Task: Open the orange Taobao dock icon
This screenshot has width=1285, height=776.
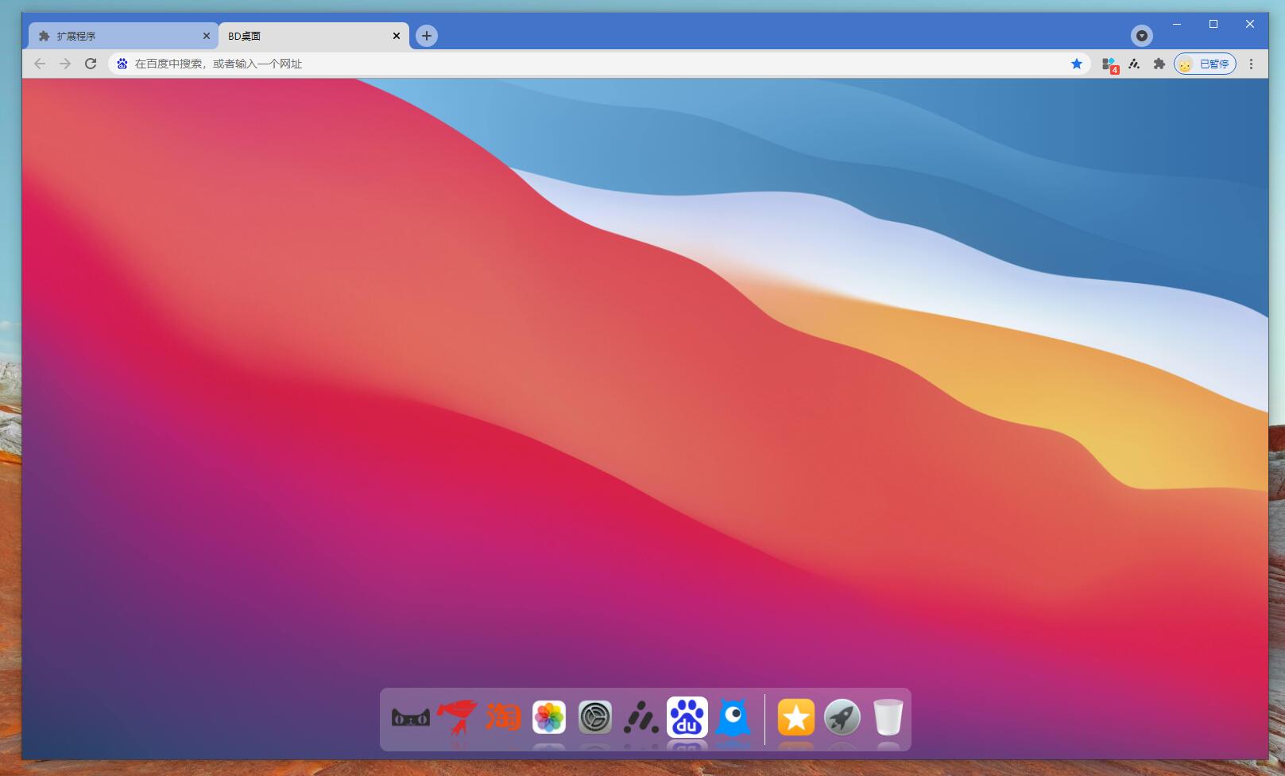Action: [x=503, y=717]
